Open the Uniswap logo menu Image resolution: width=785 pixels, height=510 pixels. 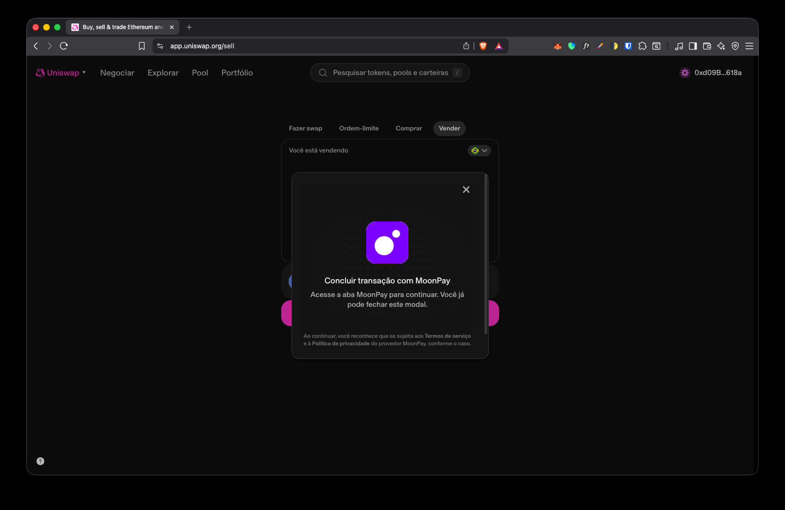(x=61, y=73)
